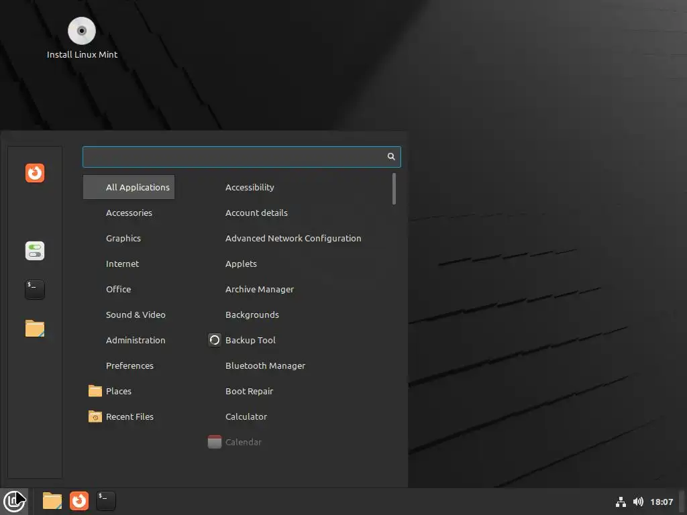Open Firefox from the menu favorites sidebar
Viewport: 687px width, 515px height.
35,173
